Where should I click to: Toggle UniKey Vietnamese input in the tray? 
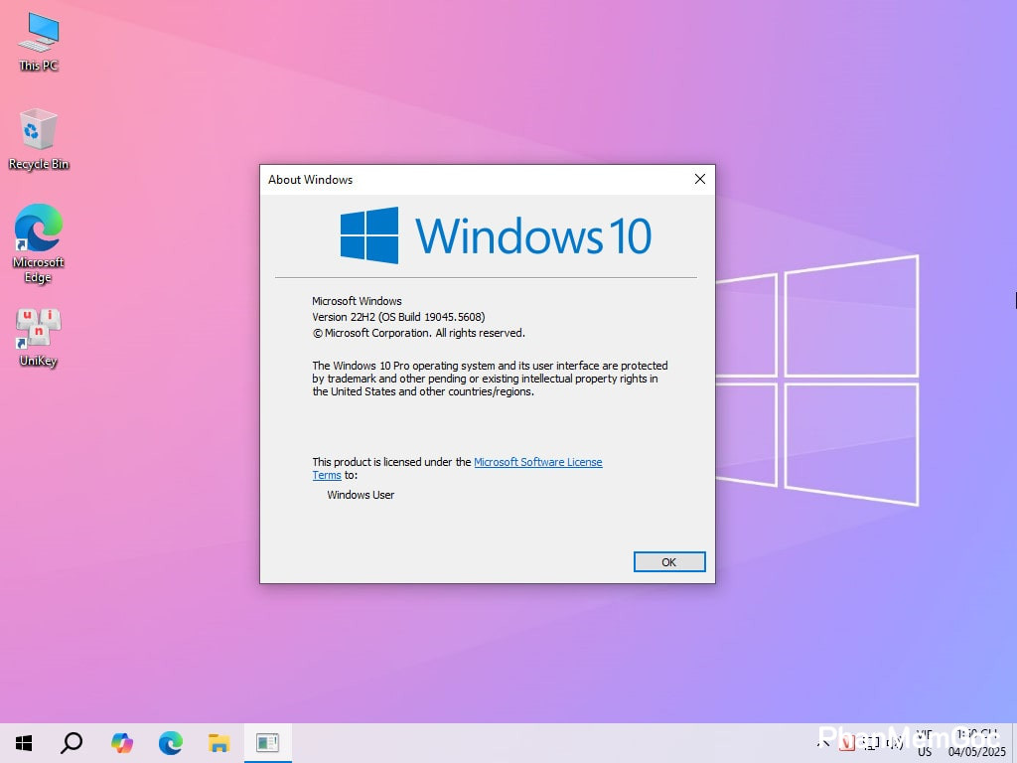coord(845,743)
